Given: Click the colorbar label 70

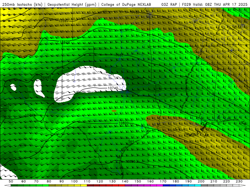Looking at the screenshot, I should click(x=36, y=181).
